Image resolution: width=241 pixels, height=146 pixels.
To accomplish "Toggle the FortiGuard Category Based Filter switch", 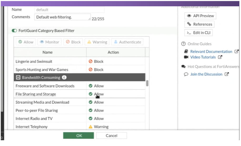I will tap(14, 31).
